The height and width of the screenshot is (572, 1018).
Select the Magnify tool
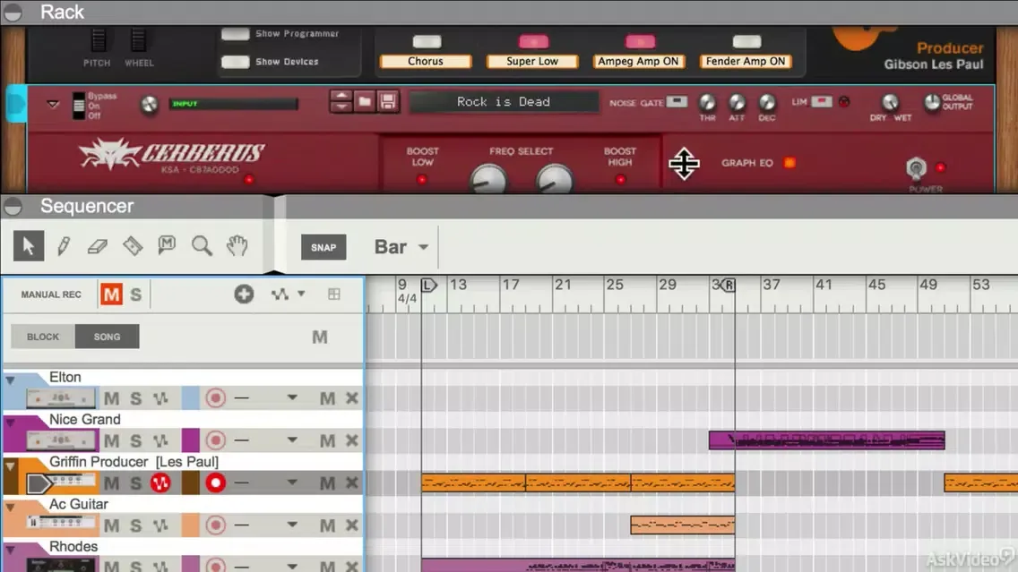click(202, 246)
